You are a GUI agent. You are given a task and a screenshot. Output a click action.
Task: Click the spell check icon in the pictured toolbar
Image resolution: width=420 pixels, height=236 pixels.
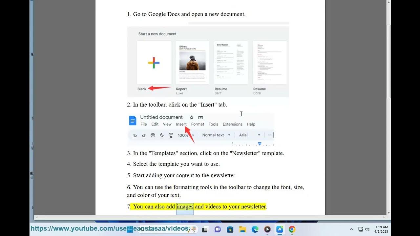click(162, 135)
